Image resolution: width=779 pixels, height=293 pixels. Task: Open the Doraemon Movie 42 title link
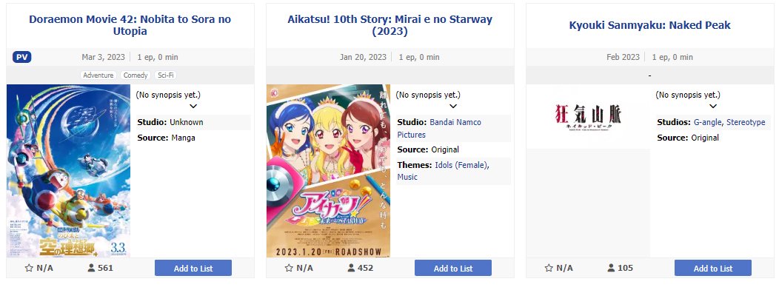point(130,25)
